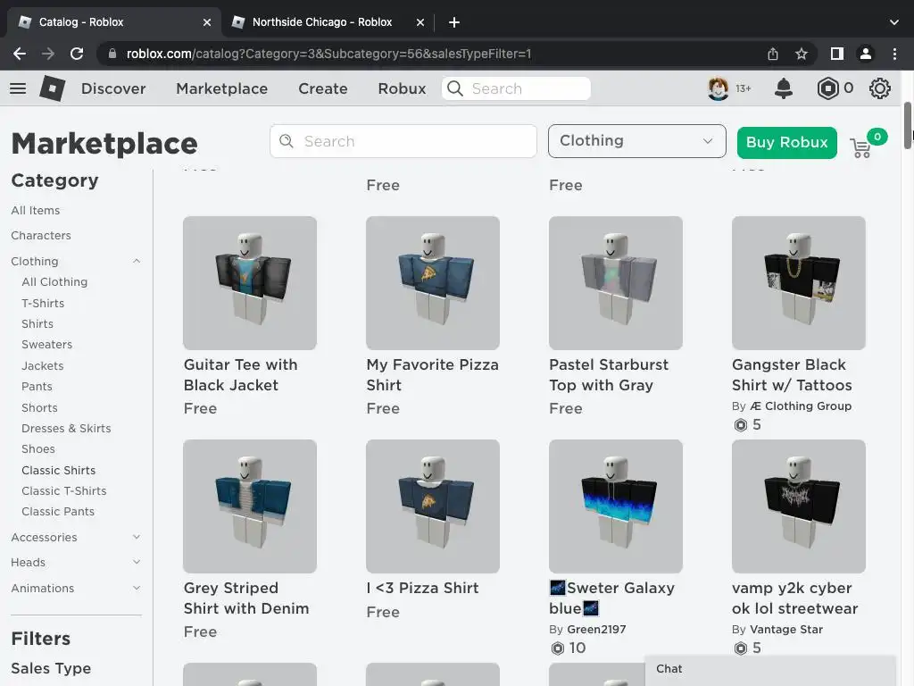The image size is (914, 686).
Task: Click the magnifier in Marketplace search box
Action: point(287,141)
